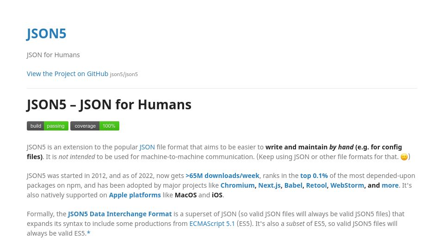The height and width of the screenshot is (249, 444).
Task: Open the >65M downloads/week link
Action: click(222, 176)
